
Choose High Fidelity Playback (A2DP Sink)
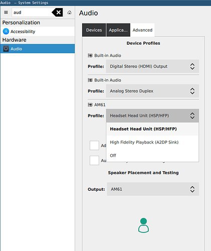[x=152, y=142]
